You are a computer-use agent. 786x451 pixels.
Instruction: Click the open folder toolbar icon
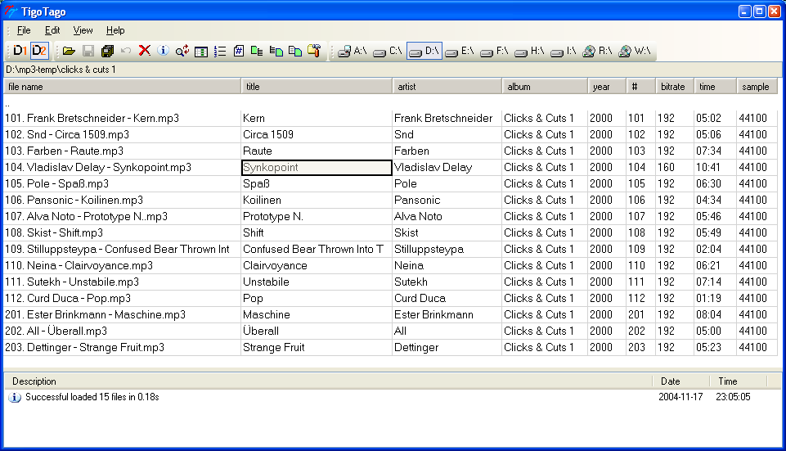tap(69, 51)
